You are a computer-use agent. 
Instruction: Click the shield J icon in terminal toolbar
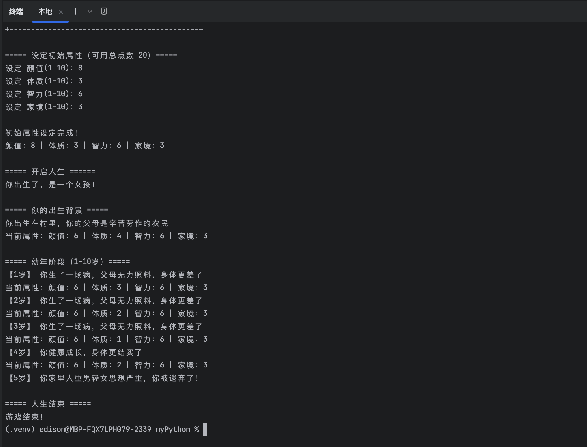pos(104,11)
